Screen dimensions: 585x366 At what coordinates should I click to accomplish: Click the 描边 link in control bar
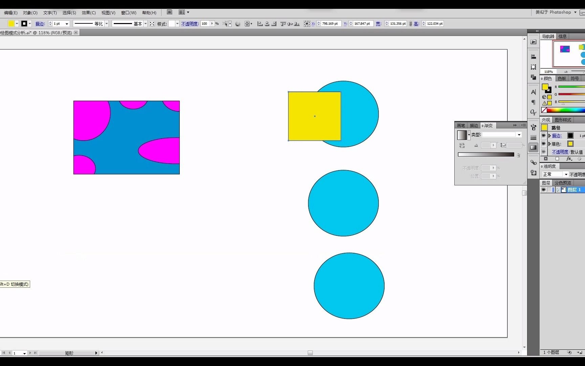tap(40, 24)
